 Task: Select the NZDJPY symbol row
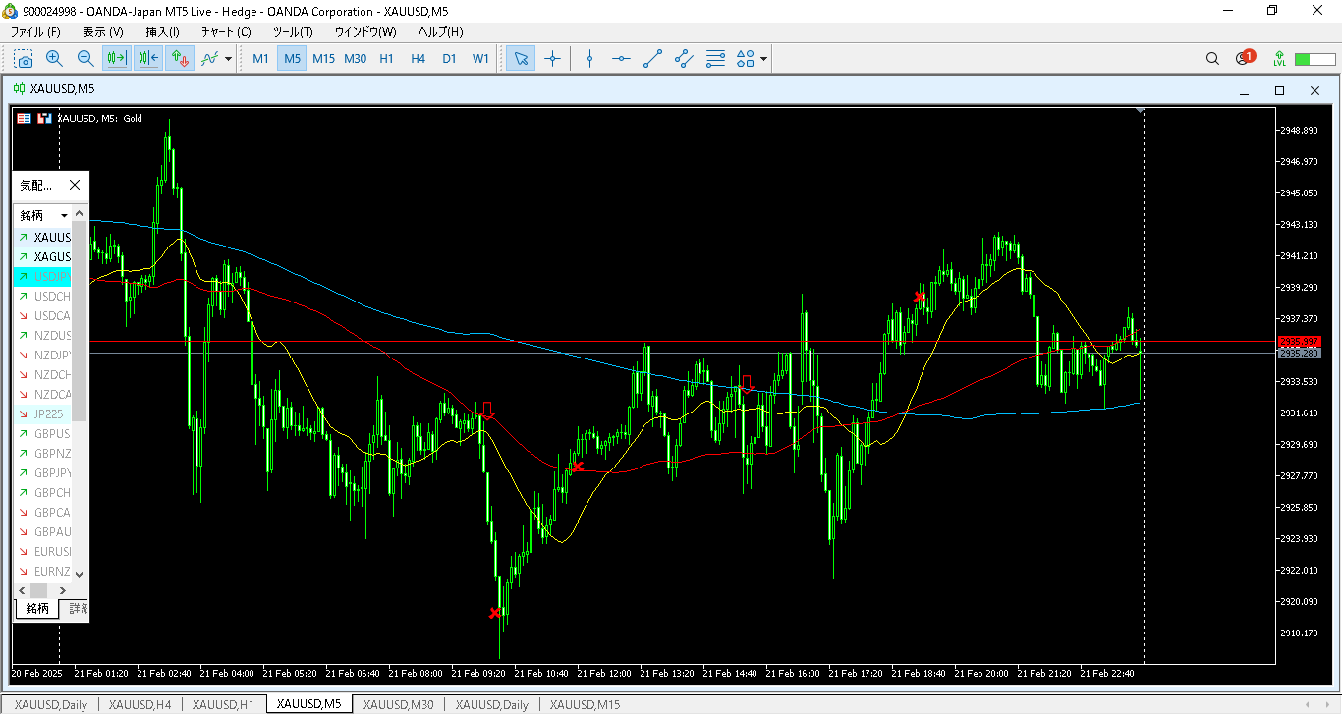(43, 356)
